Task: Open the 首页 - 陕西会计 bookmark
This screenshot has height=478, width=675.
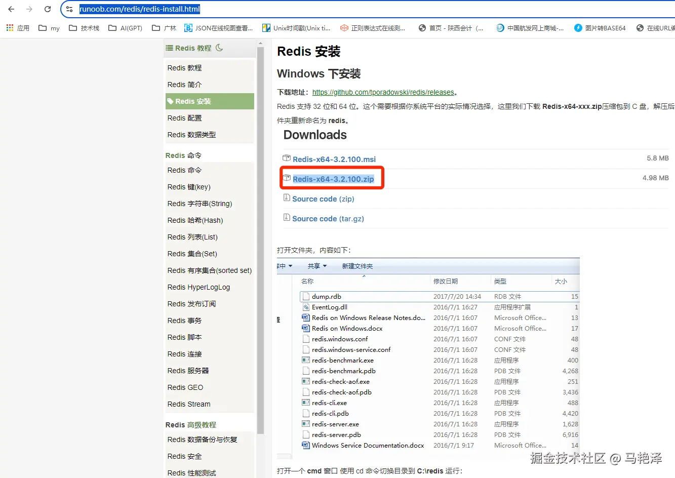Action: click(x=451, y=28)
